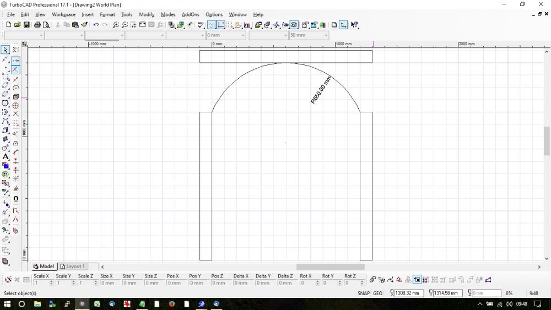Click the Paste clipboard icon
The image size is (551, 310).
(x=75, y=25)
